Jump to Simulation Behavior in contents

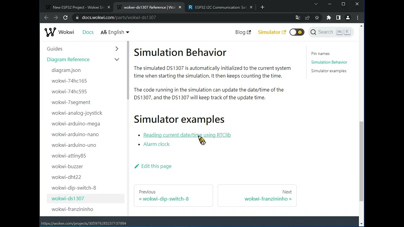[x=329, y=62]
